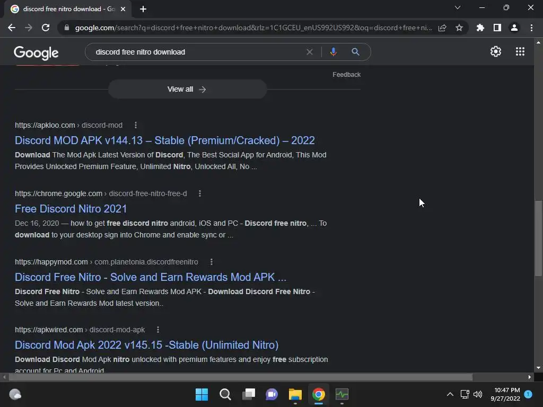Screen dimensions: 543x407
Task: Click the scroll up arrow
Action: tap(538, 42)
